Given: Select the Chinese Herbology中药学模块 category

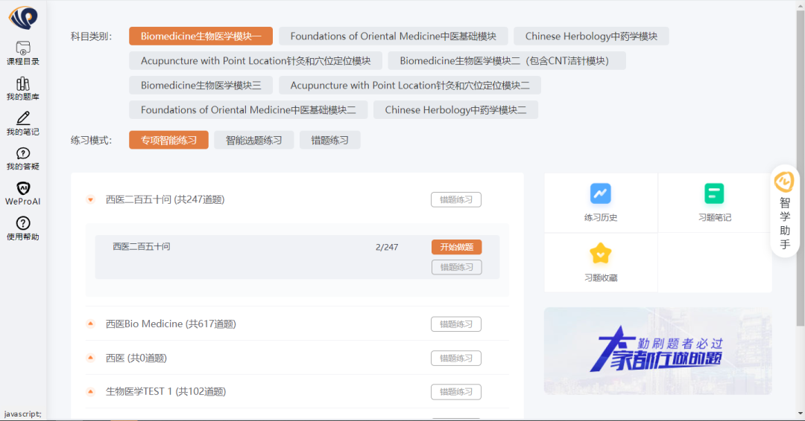Looking at the screenshot, I should tap(591, 36).
